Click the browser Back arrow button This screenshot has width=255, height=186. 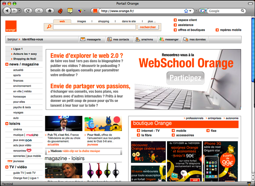pyautogui.click(x=7, y=11)
